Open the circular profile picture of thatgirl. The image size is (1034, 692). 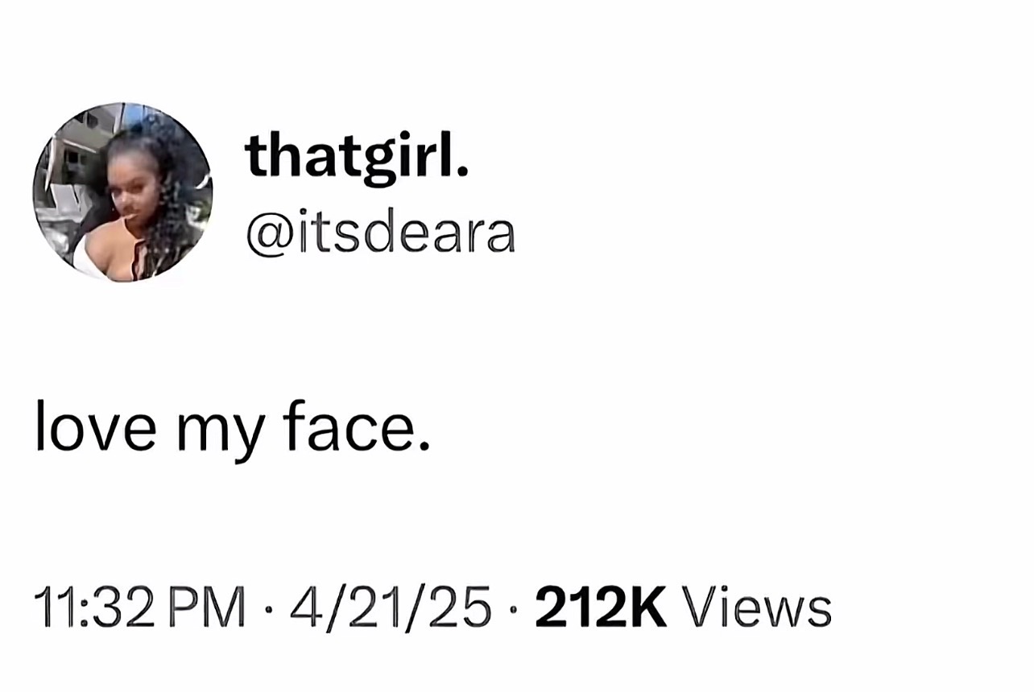(123, 192)
